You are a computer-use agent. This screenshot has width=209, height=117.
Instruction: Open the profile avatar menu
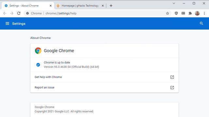pos(197,13)
